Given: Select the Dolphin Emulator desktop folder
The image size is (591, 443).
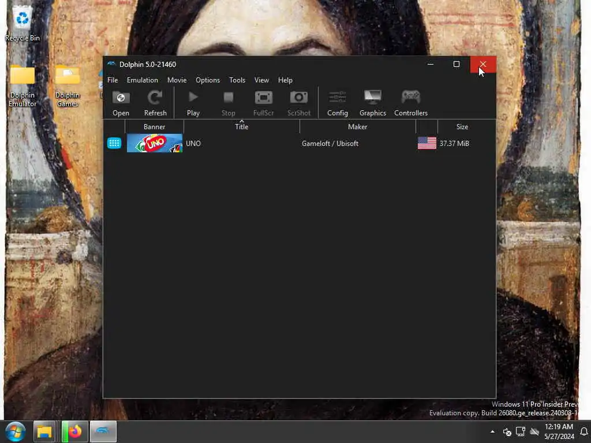Looking at the screenshot, I should click(23, 86).
